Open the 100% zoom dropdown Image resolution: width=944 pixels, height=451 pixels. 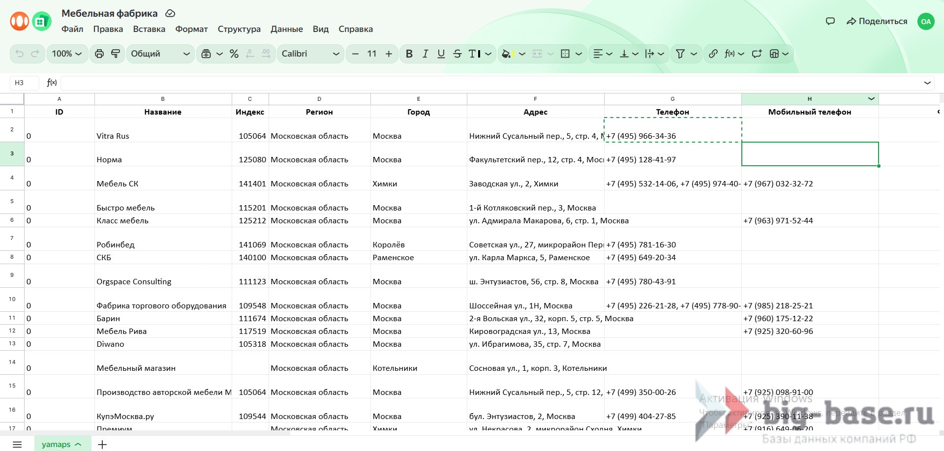[x=67, y=54]
